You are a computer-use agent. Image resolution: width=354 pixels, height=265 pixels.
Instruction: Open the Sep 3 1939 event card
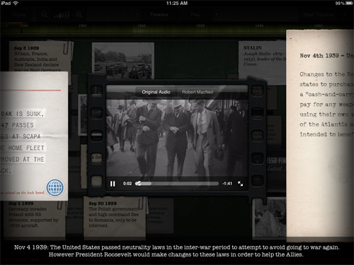click(40, 57)
